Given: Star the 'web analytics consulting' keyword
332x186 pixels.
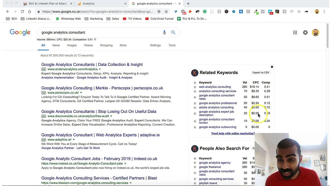Looking at the screenshot, I should (195, 87).
